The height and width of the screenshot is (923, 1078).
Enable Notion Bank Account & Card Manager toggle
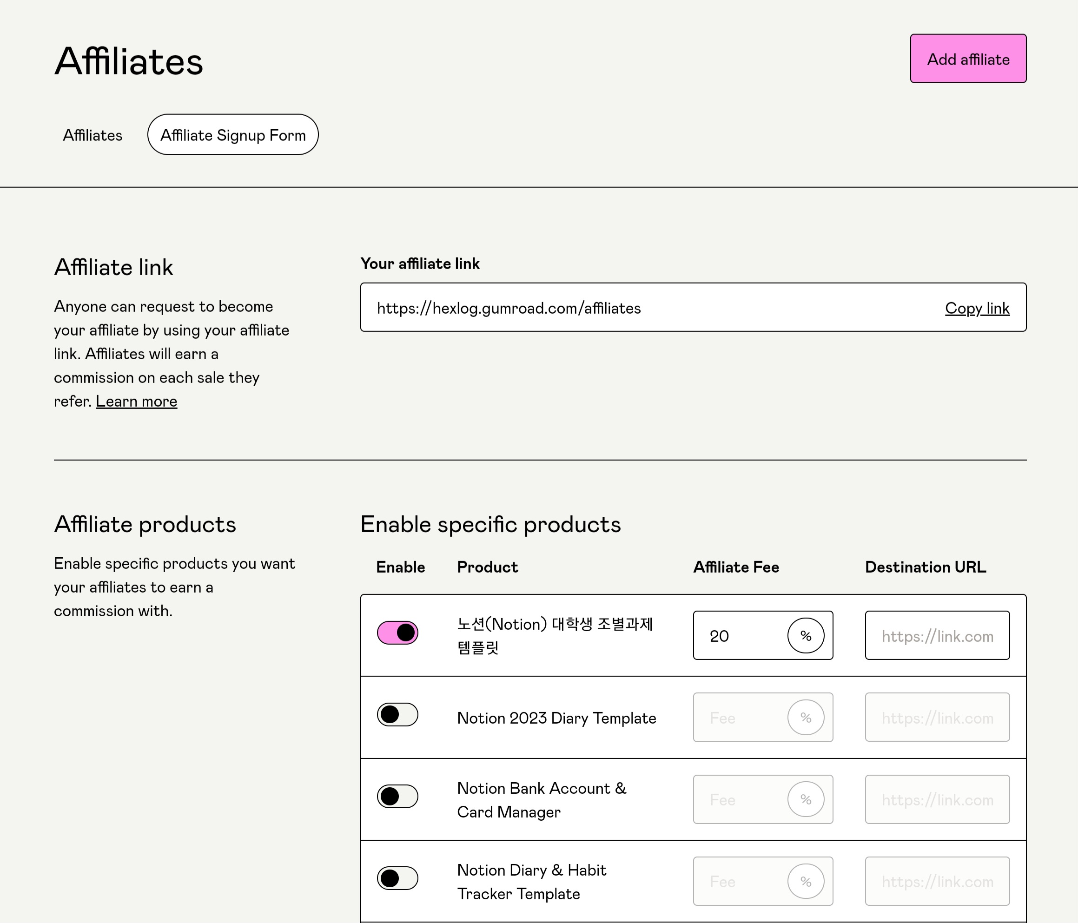pos(397,797)
